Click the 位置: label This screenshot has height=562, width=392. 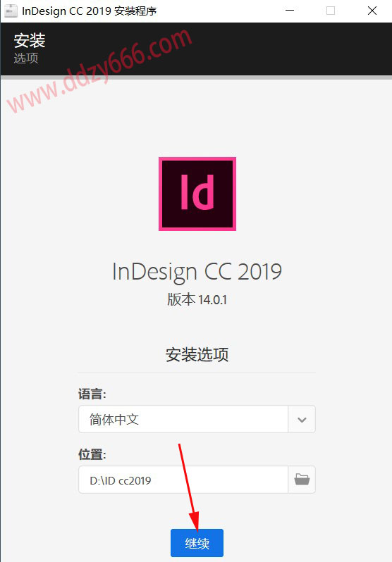(92, 454)
